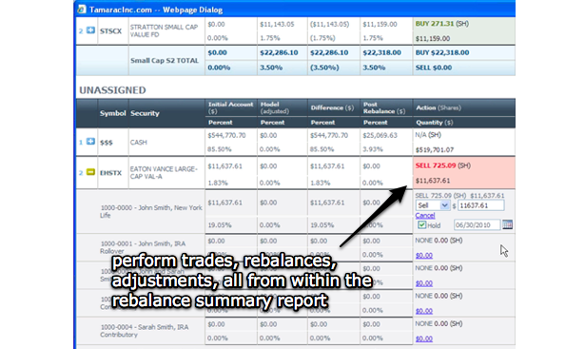Viewport: 585px width, 349px height.
Task: Open the $0.00 link for IRA Rollover account
Action: pos(424,256)
